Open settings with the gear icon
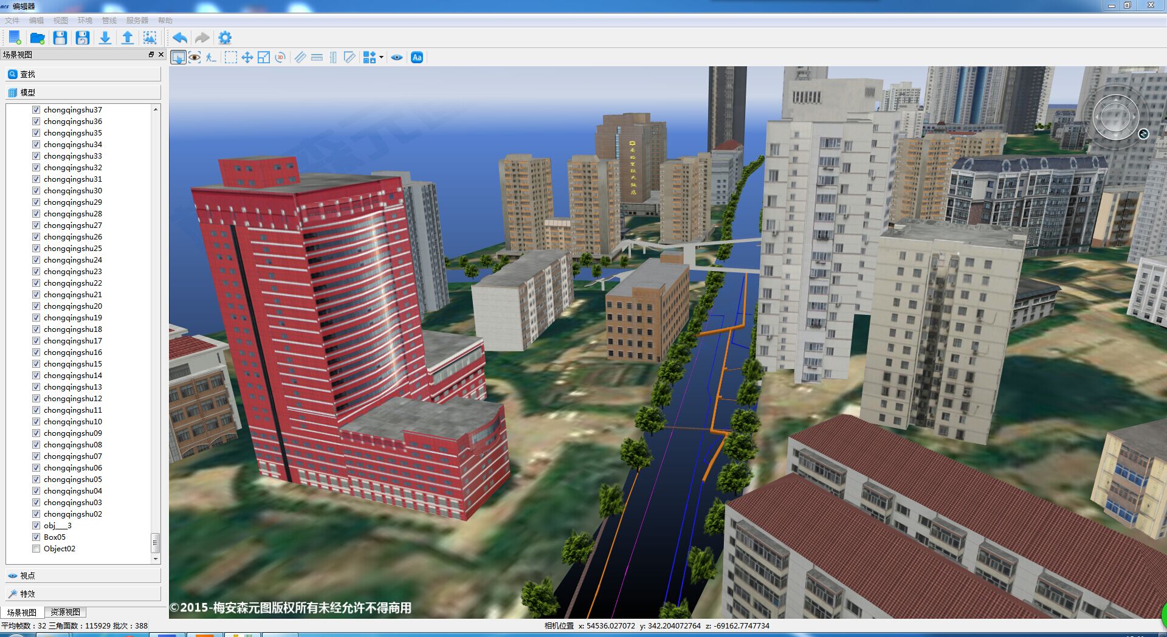 (x=225, y=38)
